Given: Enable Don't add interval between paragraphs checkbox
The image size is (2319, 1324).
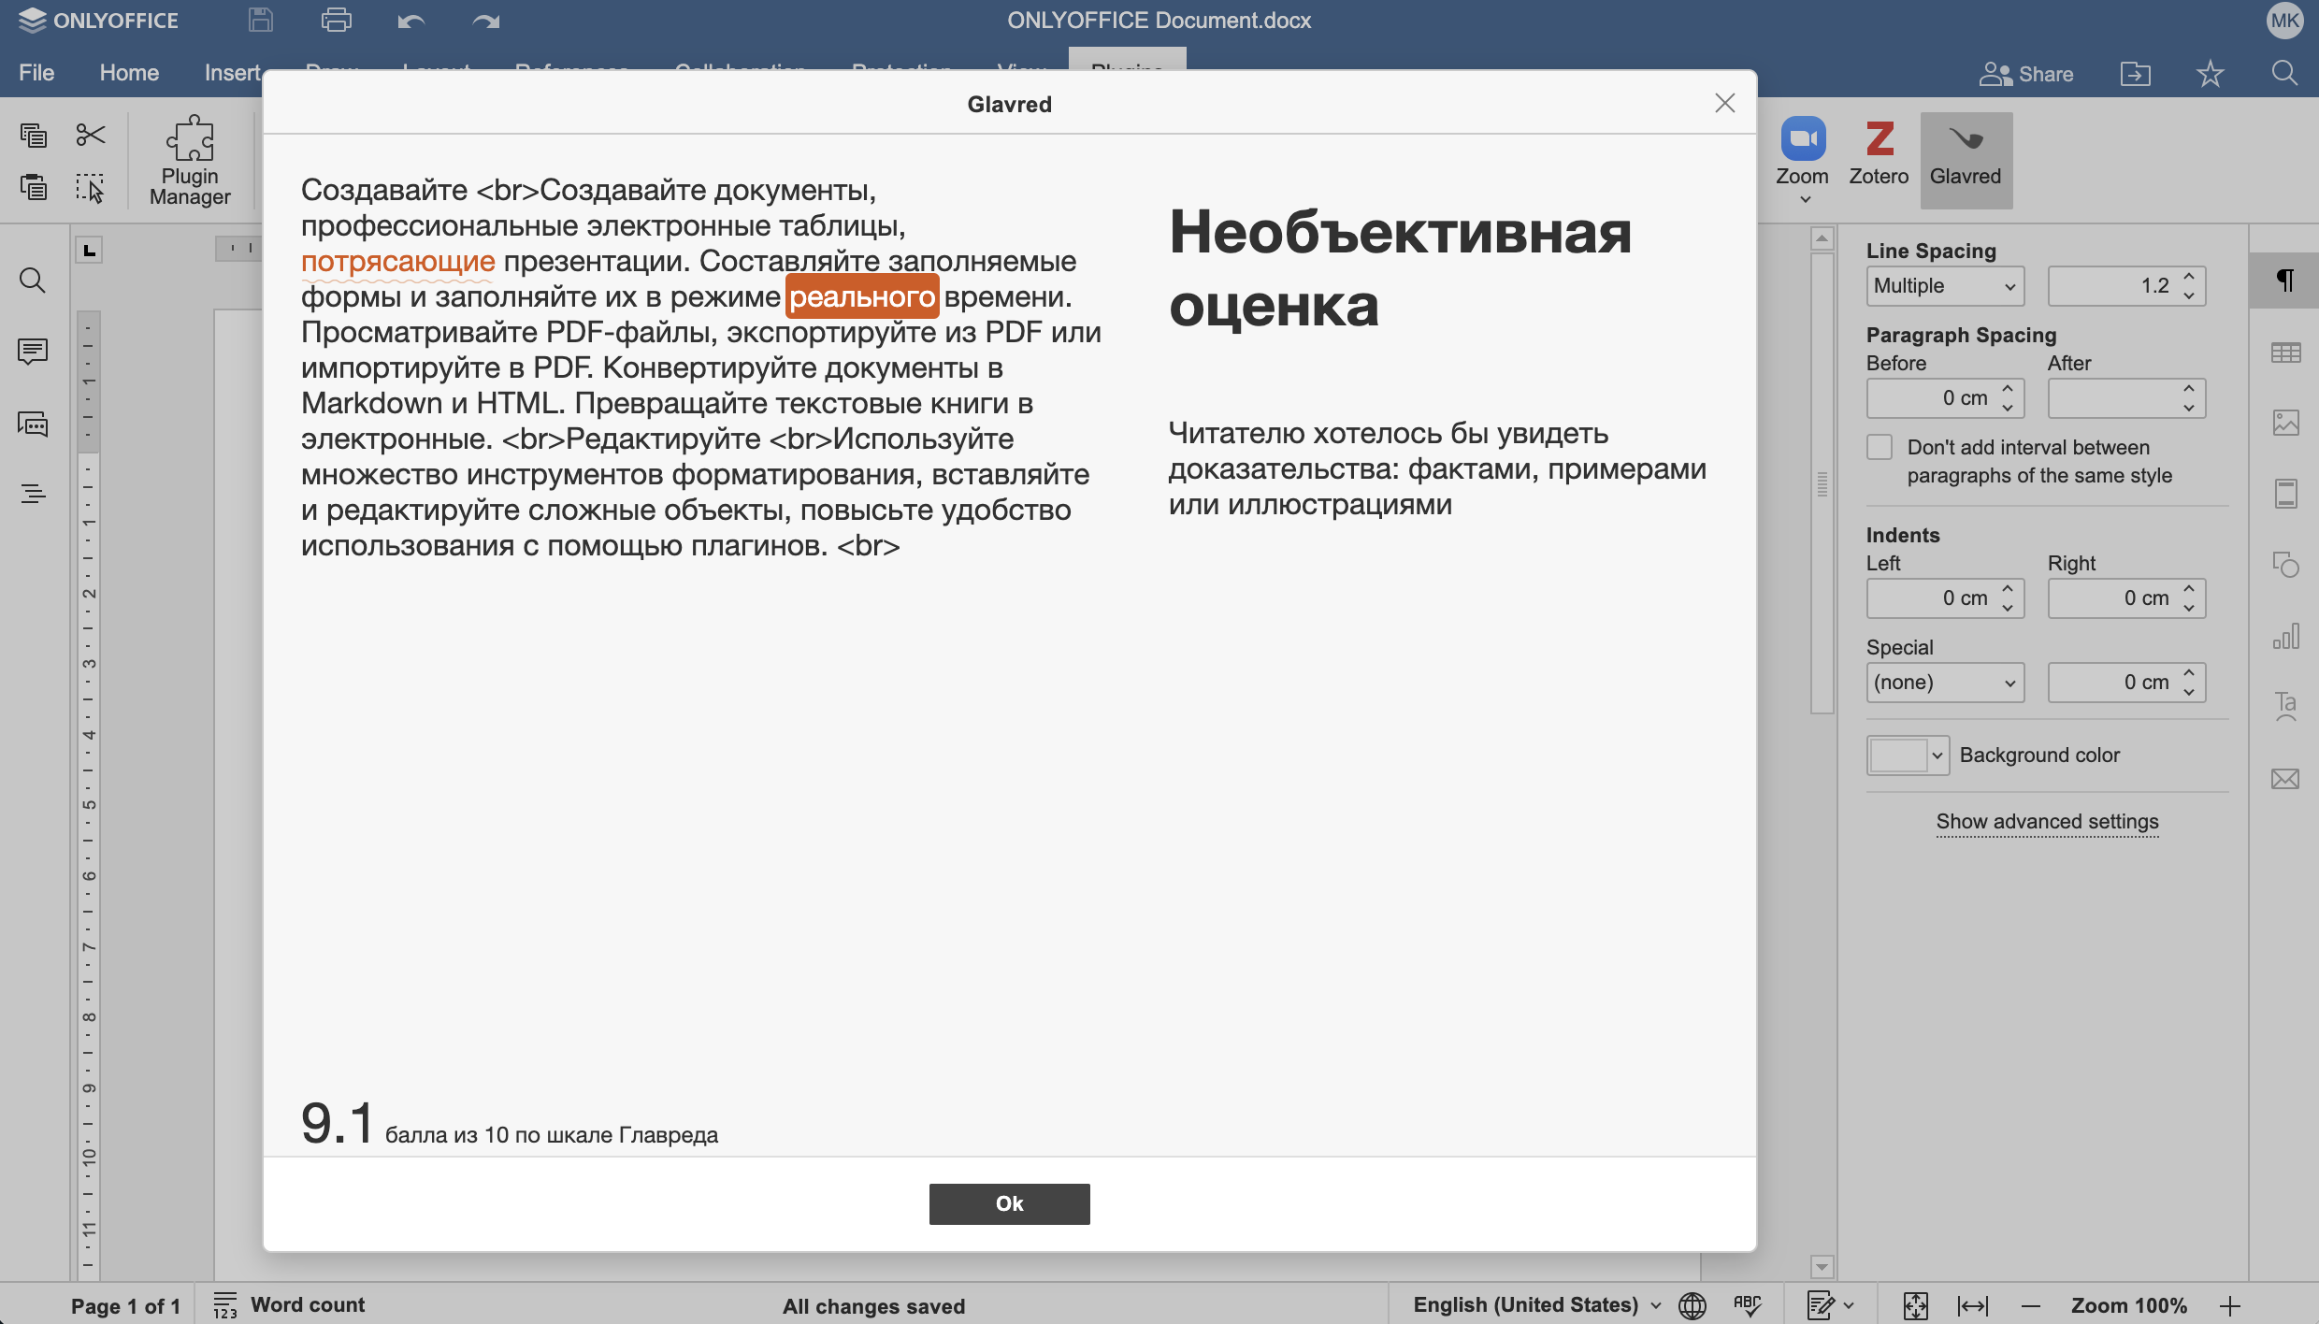Looking at the screenshot, I should (x=1880, y=448).
